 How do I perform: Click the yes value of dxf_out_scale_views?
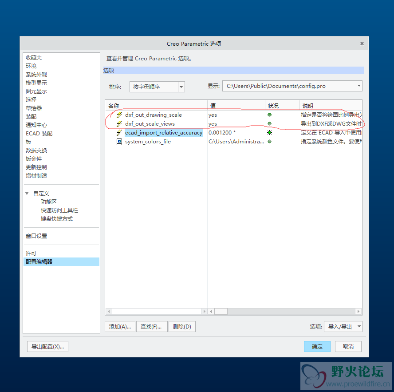point(213,124)
